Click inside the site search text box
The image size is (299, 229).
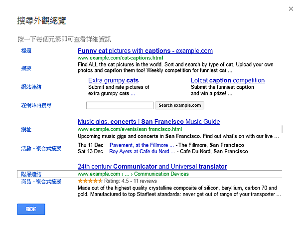point(120,105)
